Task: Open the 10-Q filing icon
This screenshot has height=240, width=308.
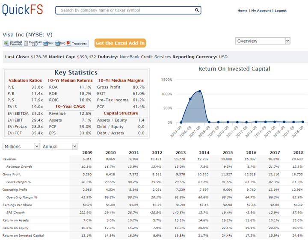Action: (57, 43)
